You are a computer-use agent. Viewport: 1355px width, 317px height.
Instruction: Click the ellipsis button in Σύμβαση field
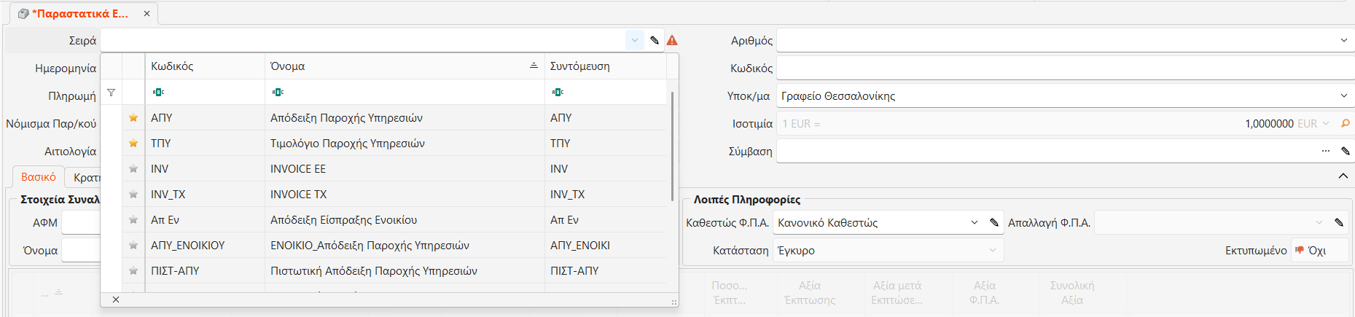(x=1325, y=152)
